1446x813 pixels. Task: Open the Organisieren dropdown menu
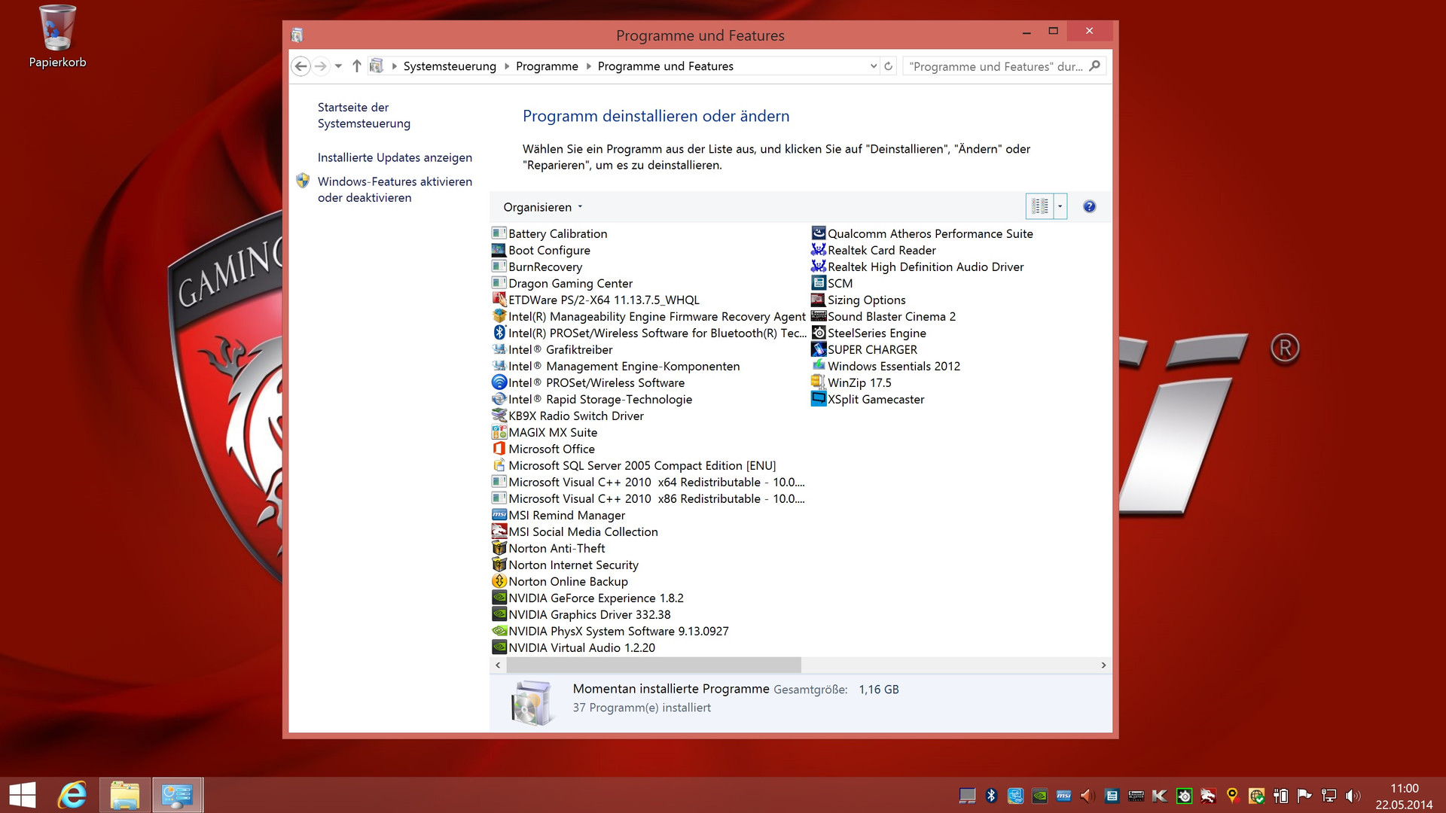tap(542, 207)
